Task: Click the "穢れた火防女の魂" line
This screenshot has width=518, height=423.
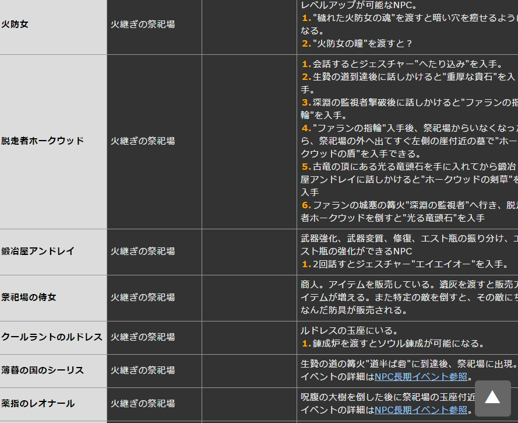Action: [409, 25]
